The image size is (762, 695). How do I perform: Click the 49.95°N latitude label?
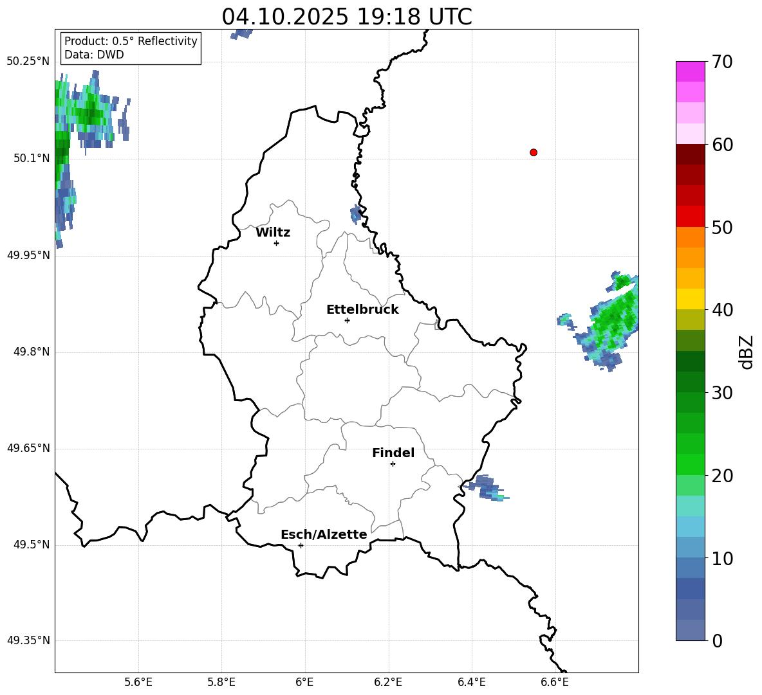28,255
